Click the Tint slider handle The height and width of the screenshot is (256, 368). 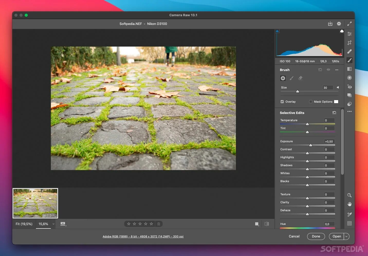pyautogui.click(x=307, y=132)
